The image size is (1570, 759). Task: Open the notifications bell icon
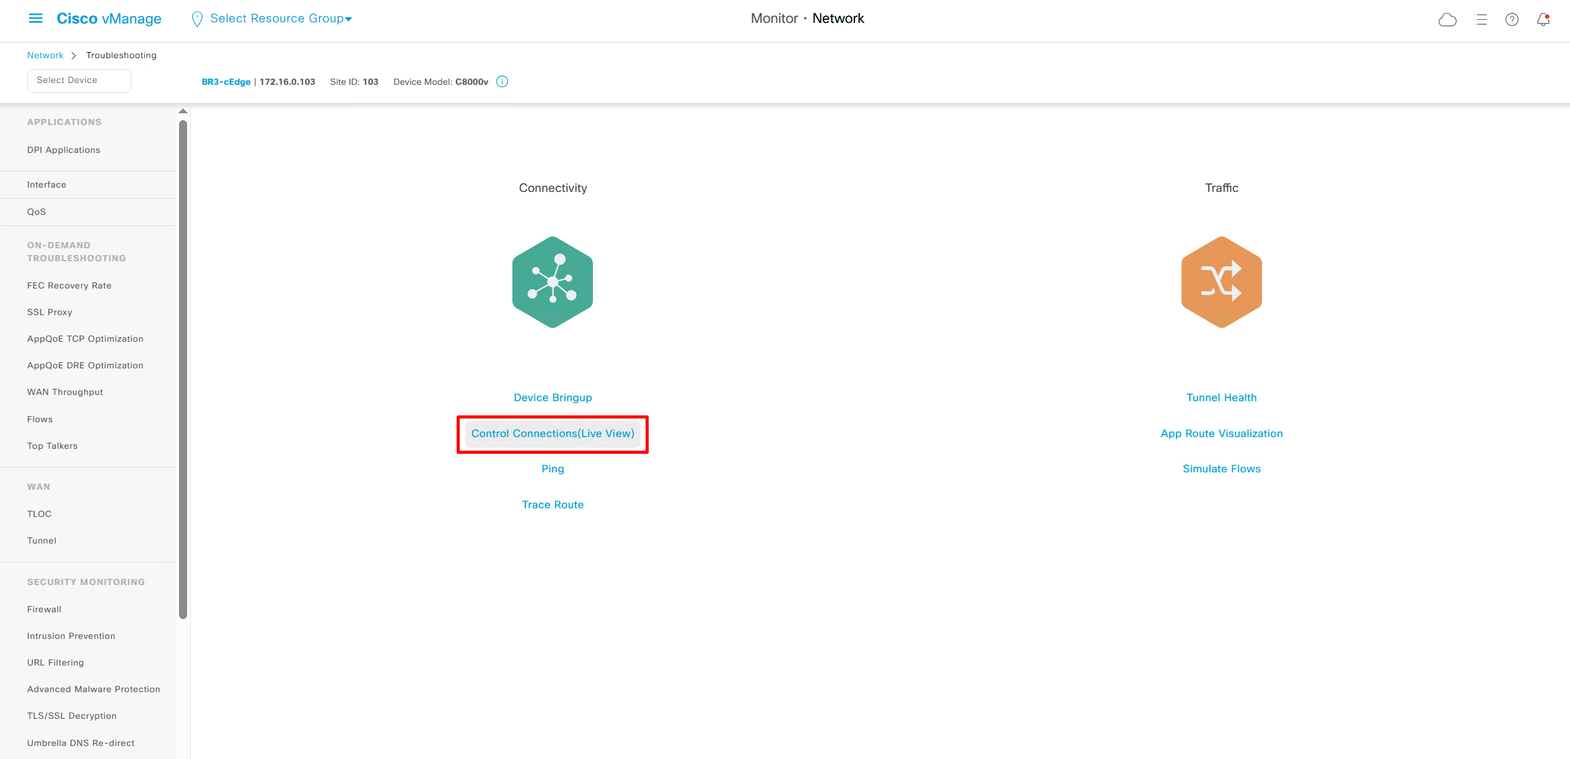[1543, 20]
